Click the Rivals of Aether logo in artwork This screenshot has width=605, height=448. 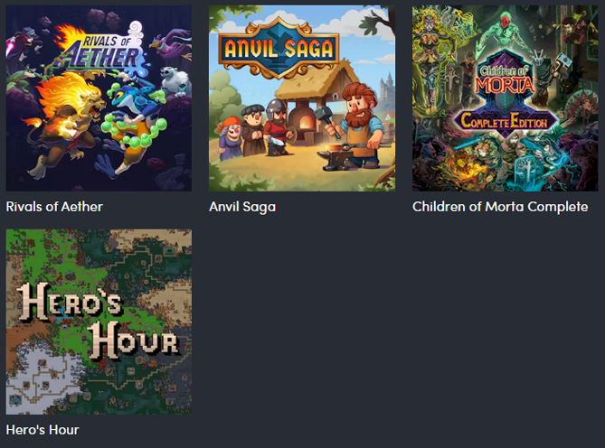[x=100, y=47]
